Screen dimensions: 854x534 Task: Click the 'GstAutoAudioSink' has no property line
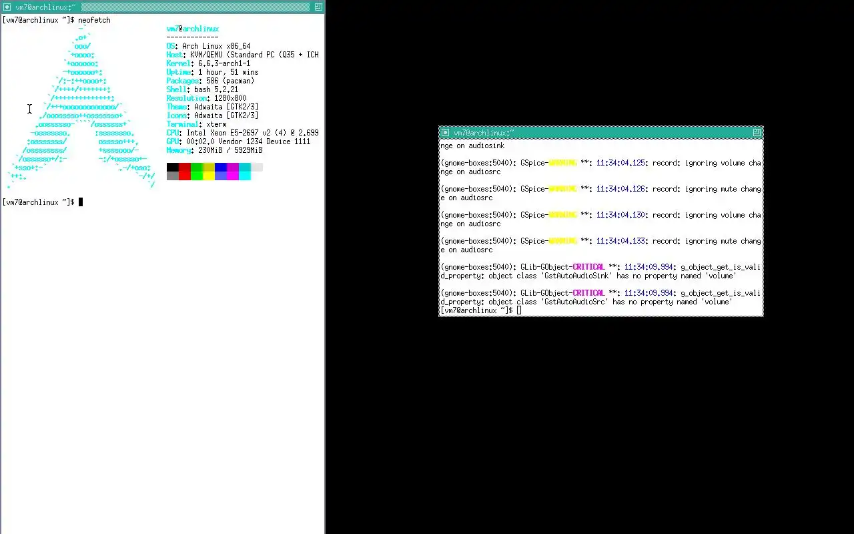click(x=600, y=272)
